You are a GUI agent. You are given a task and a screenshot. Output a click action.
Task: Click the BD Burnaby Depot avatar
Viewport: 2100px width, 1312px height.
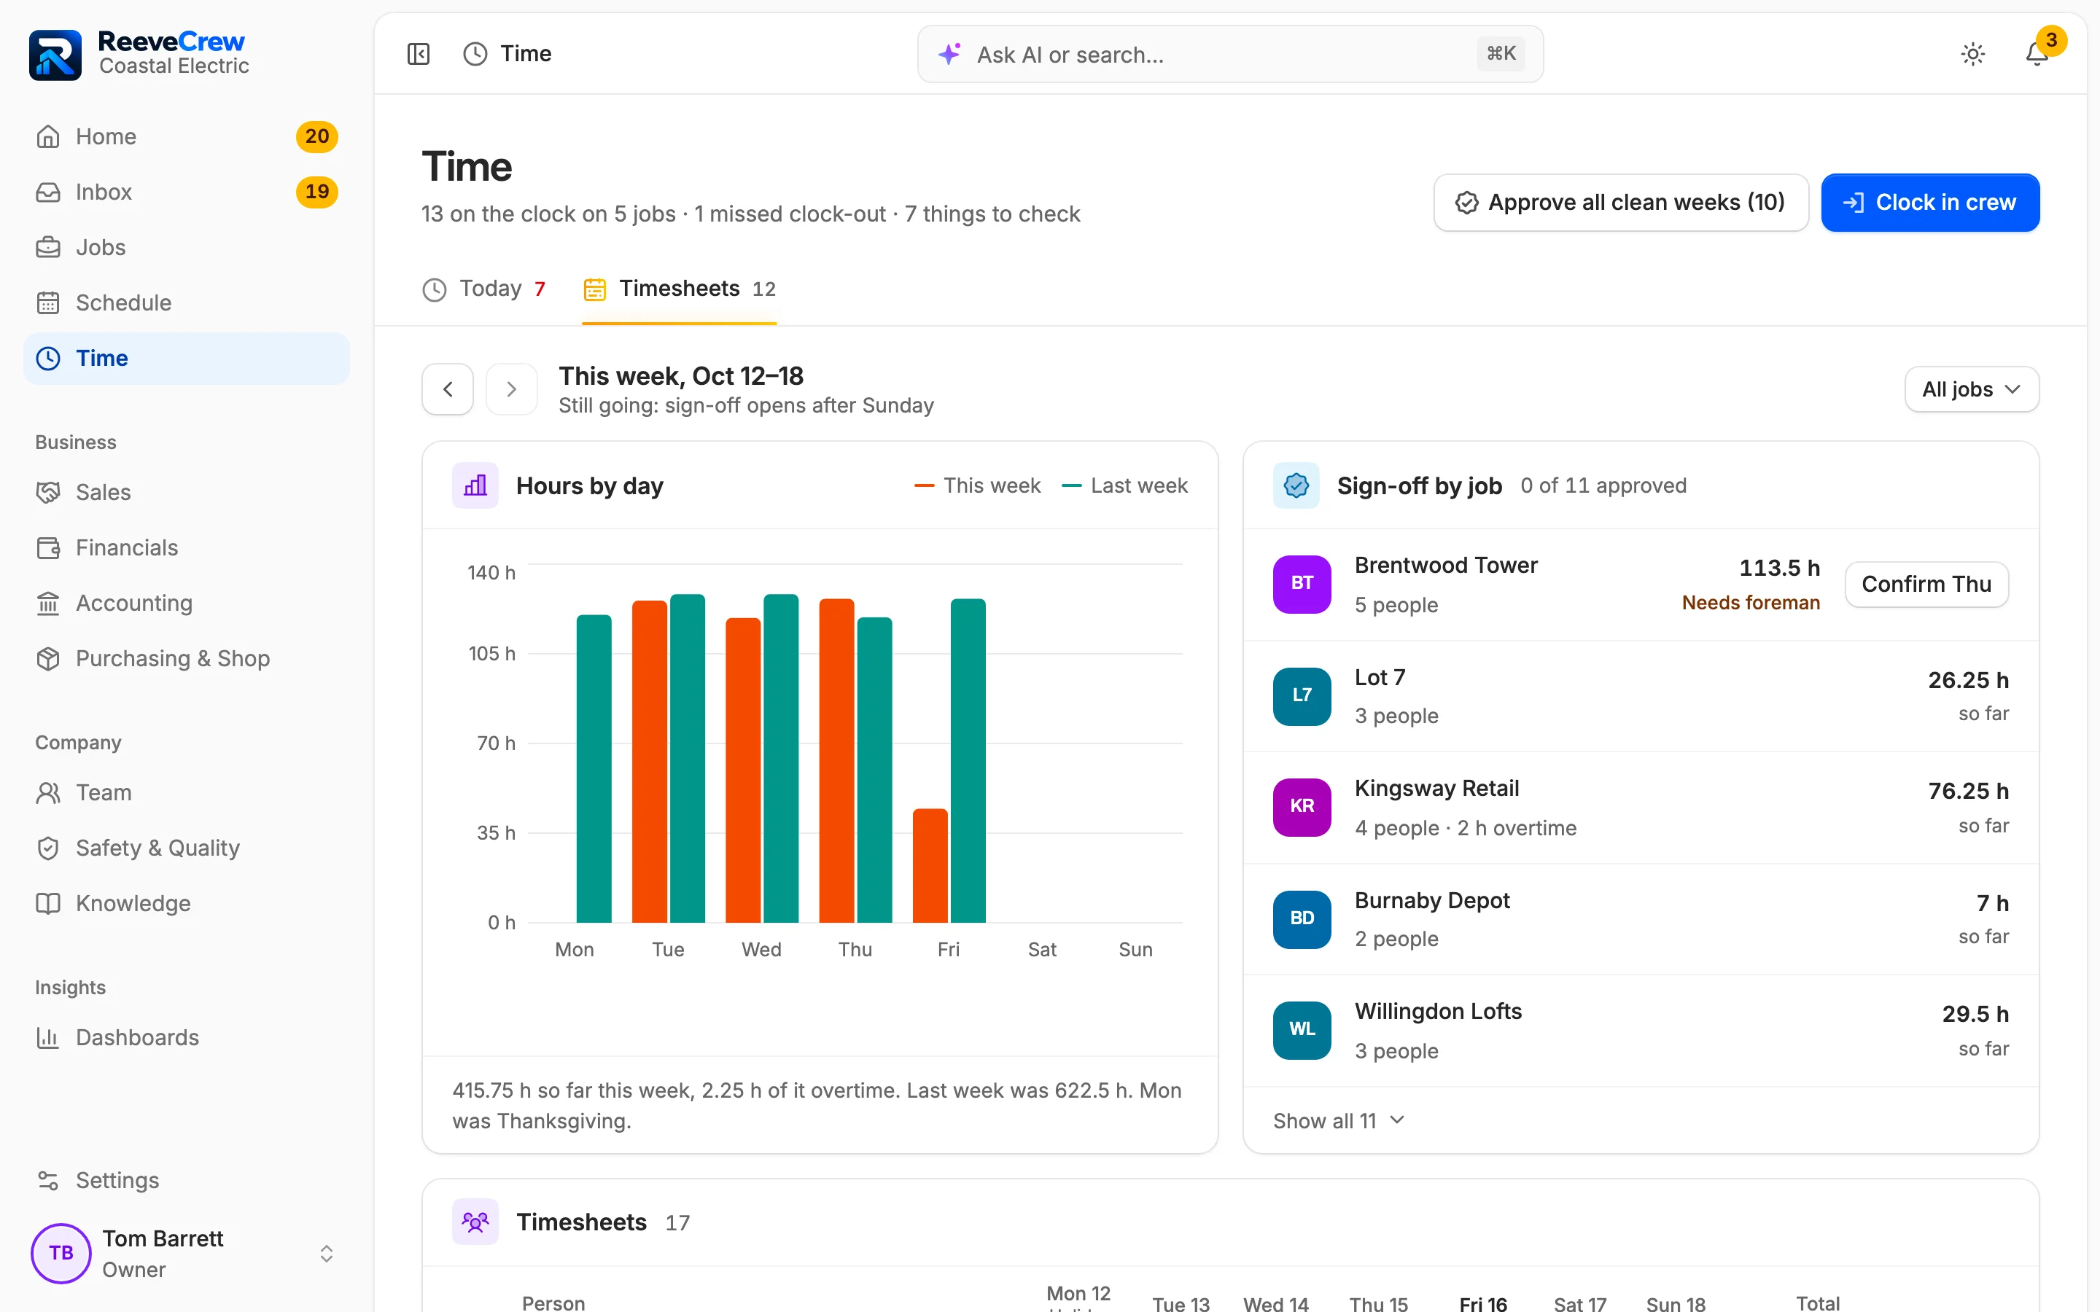[x=1302, y=918]
